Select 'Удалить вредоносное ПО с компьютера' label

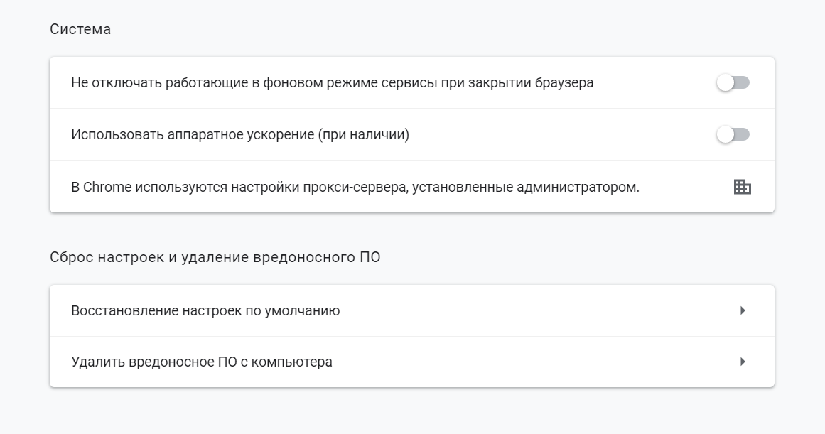point(202,362)
